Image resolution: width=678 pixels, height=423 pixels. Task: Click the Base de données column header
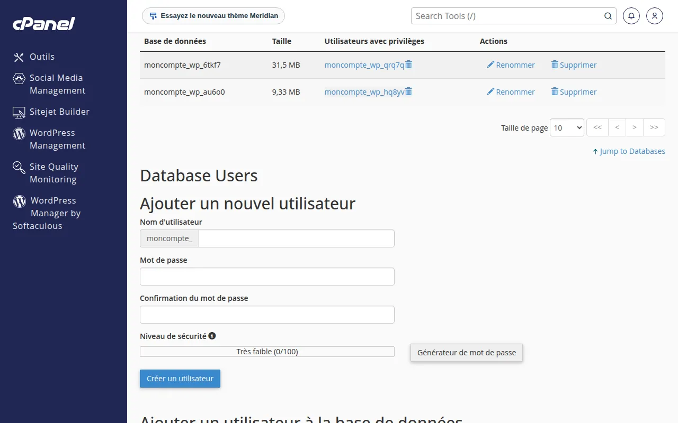[x=175, y=41]
